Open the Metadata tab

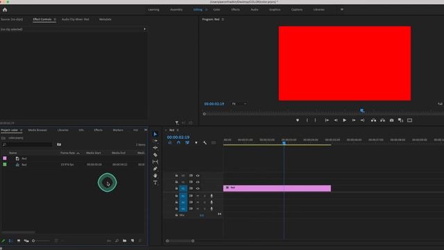(105, 19)
